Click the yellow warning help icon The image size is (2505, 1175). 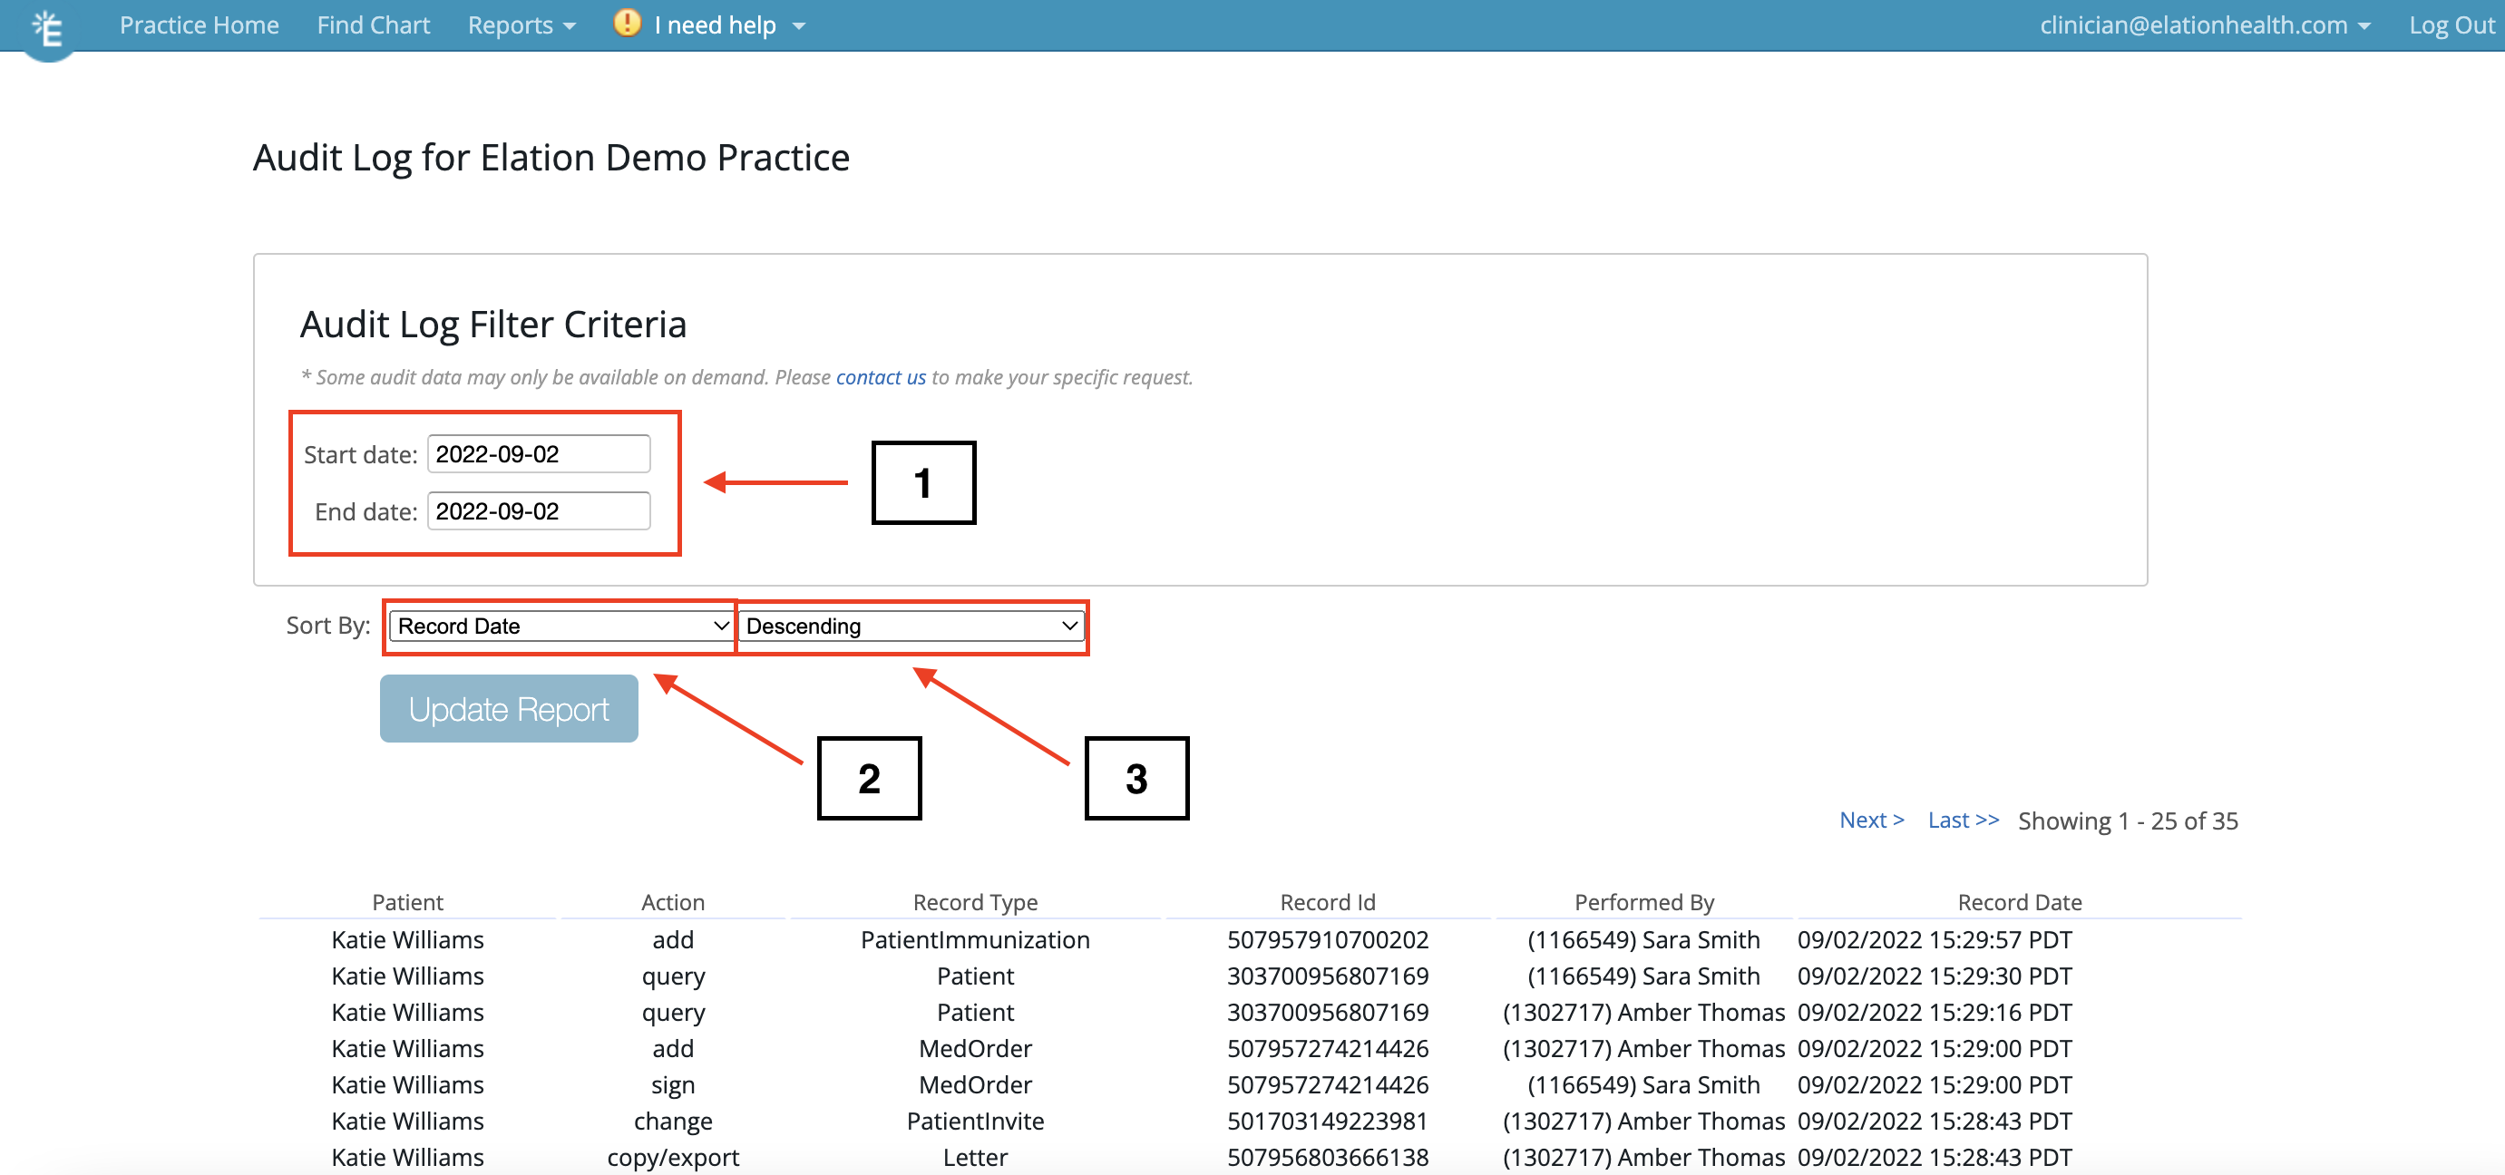click(628, 24)
